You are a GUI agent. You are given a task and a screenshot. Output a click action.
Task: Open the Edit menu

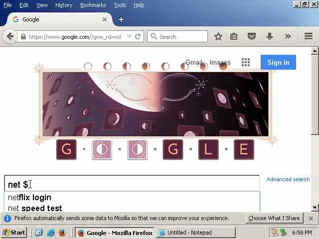click(24, 5)
